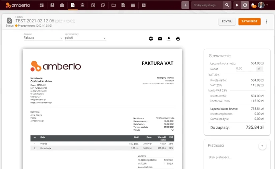275x169 pixels.
Task: Open the stopwatch timer icon
Action: (x=245, y=5)
